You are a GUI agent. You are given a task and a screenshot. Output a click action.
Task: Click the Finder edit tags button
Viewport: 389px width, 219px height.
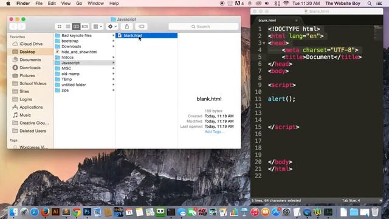pyautogui.click(x=142, y=26)
